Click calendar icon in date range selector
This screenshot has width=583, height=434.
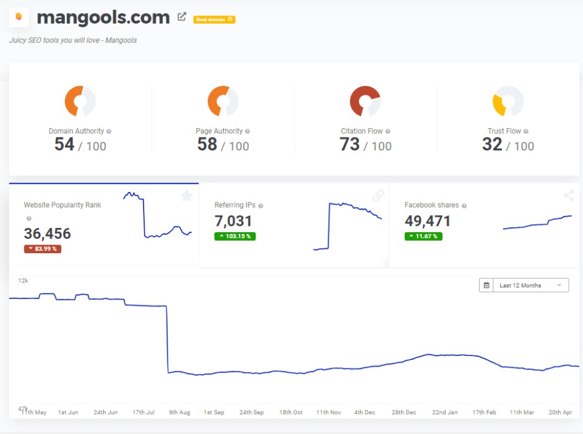(486, 285)
